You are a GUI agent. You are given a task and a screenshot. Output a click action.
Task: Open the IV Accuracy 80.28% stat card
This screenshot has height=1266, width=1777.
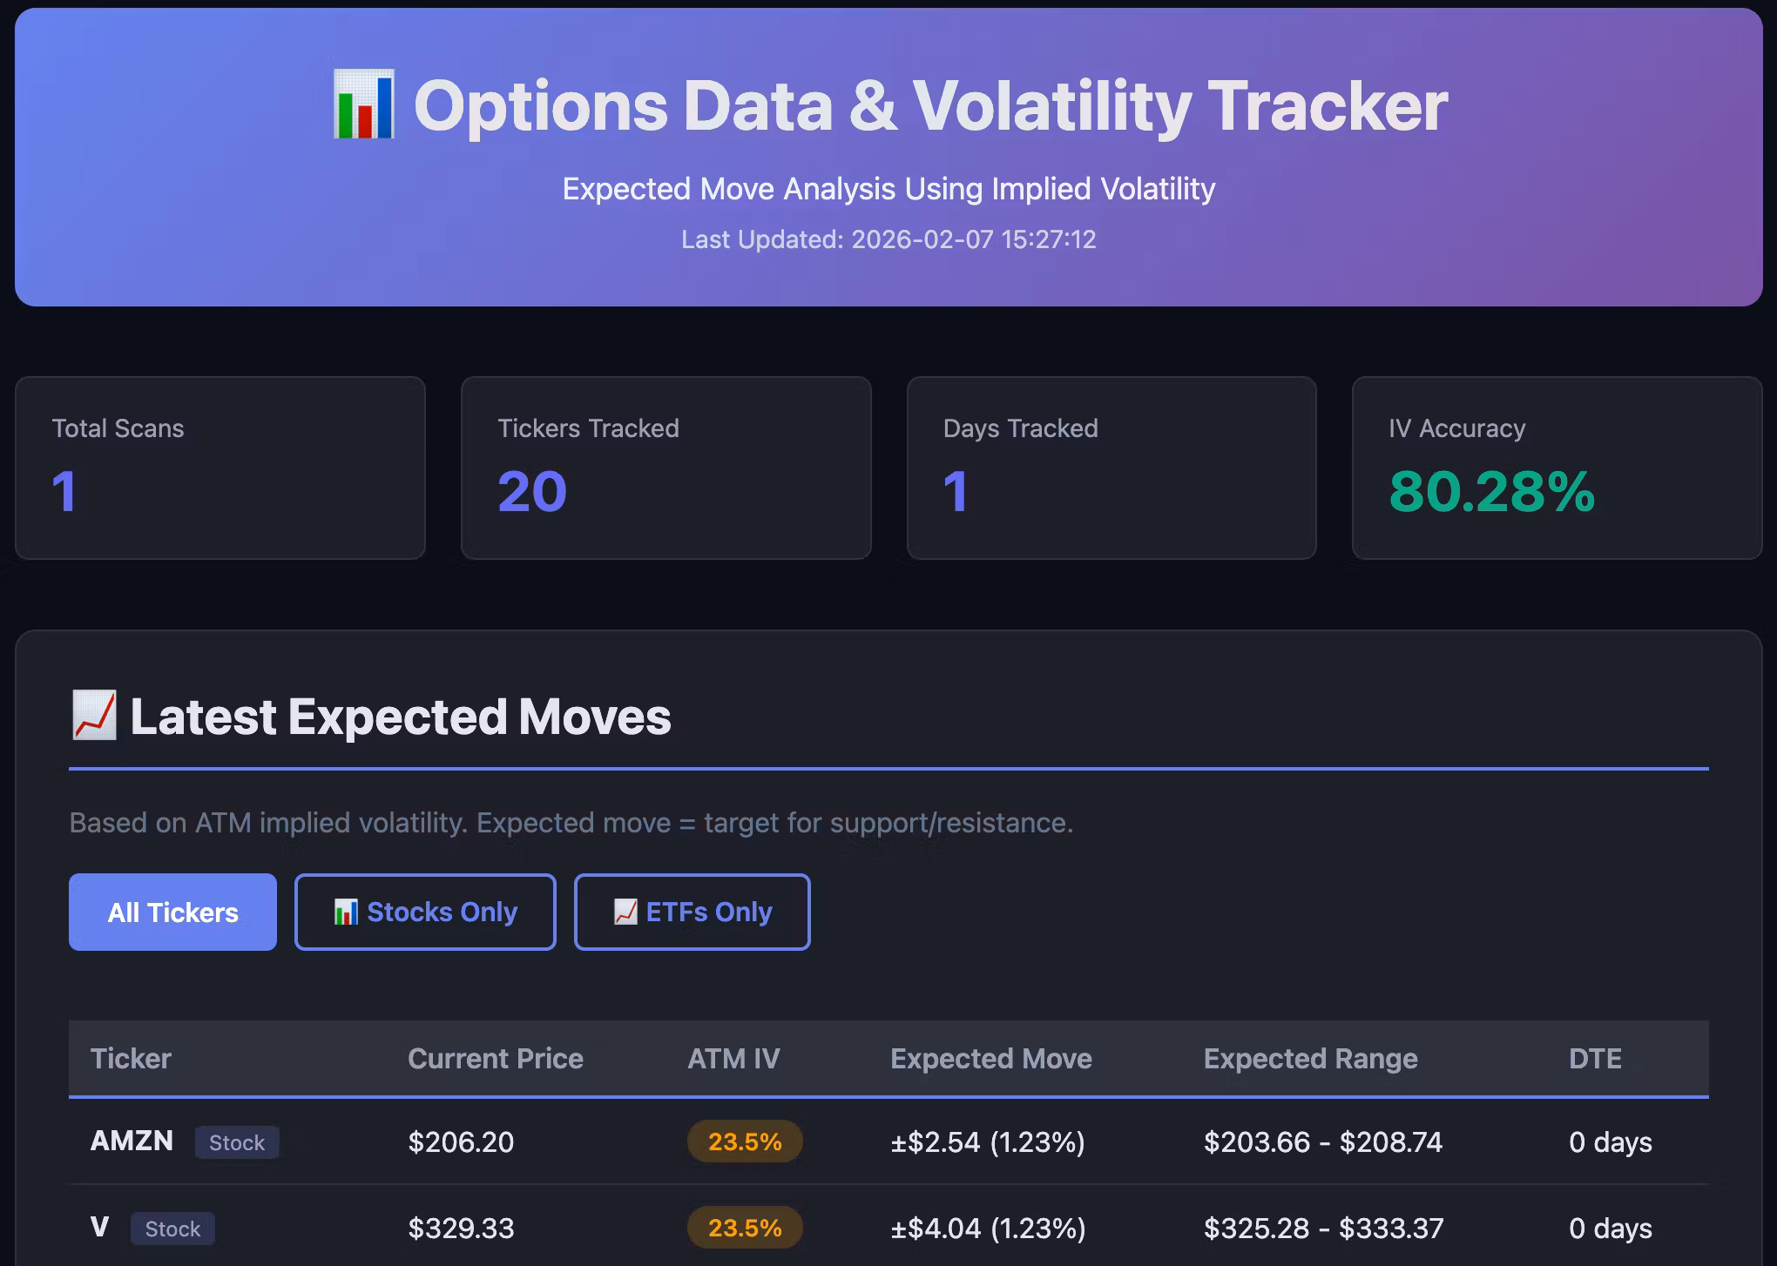tap(1556, 468)
